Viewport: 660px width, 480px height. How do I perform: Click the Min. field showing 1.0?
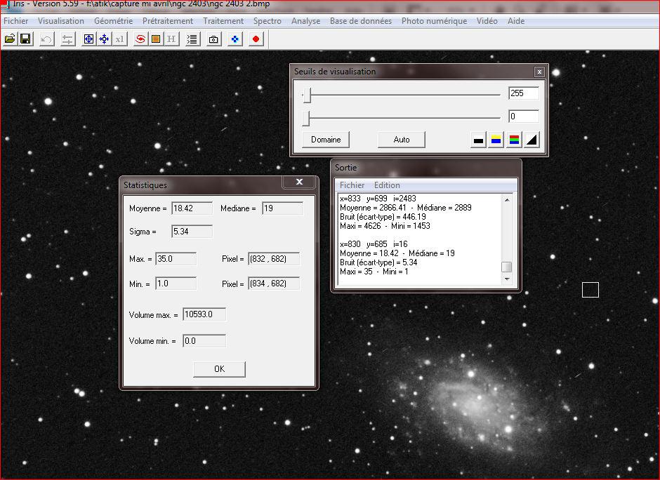pyautogui.click(x=176, y=284)
